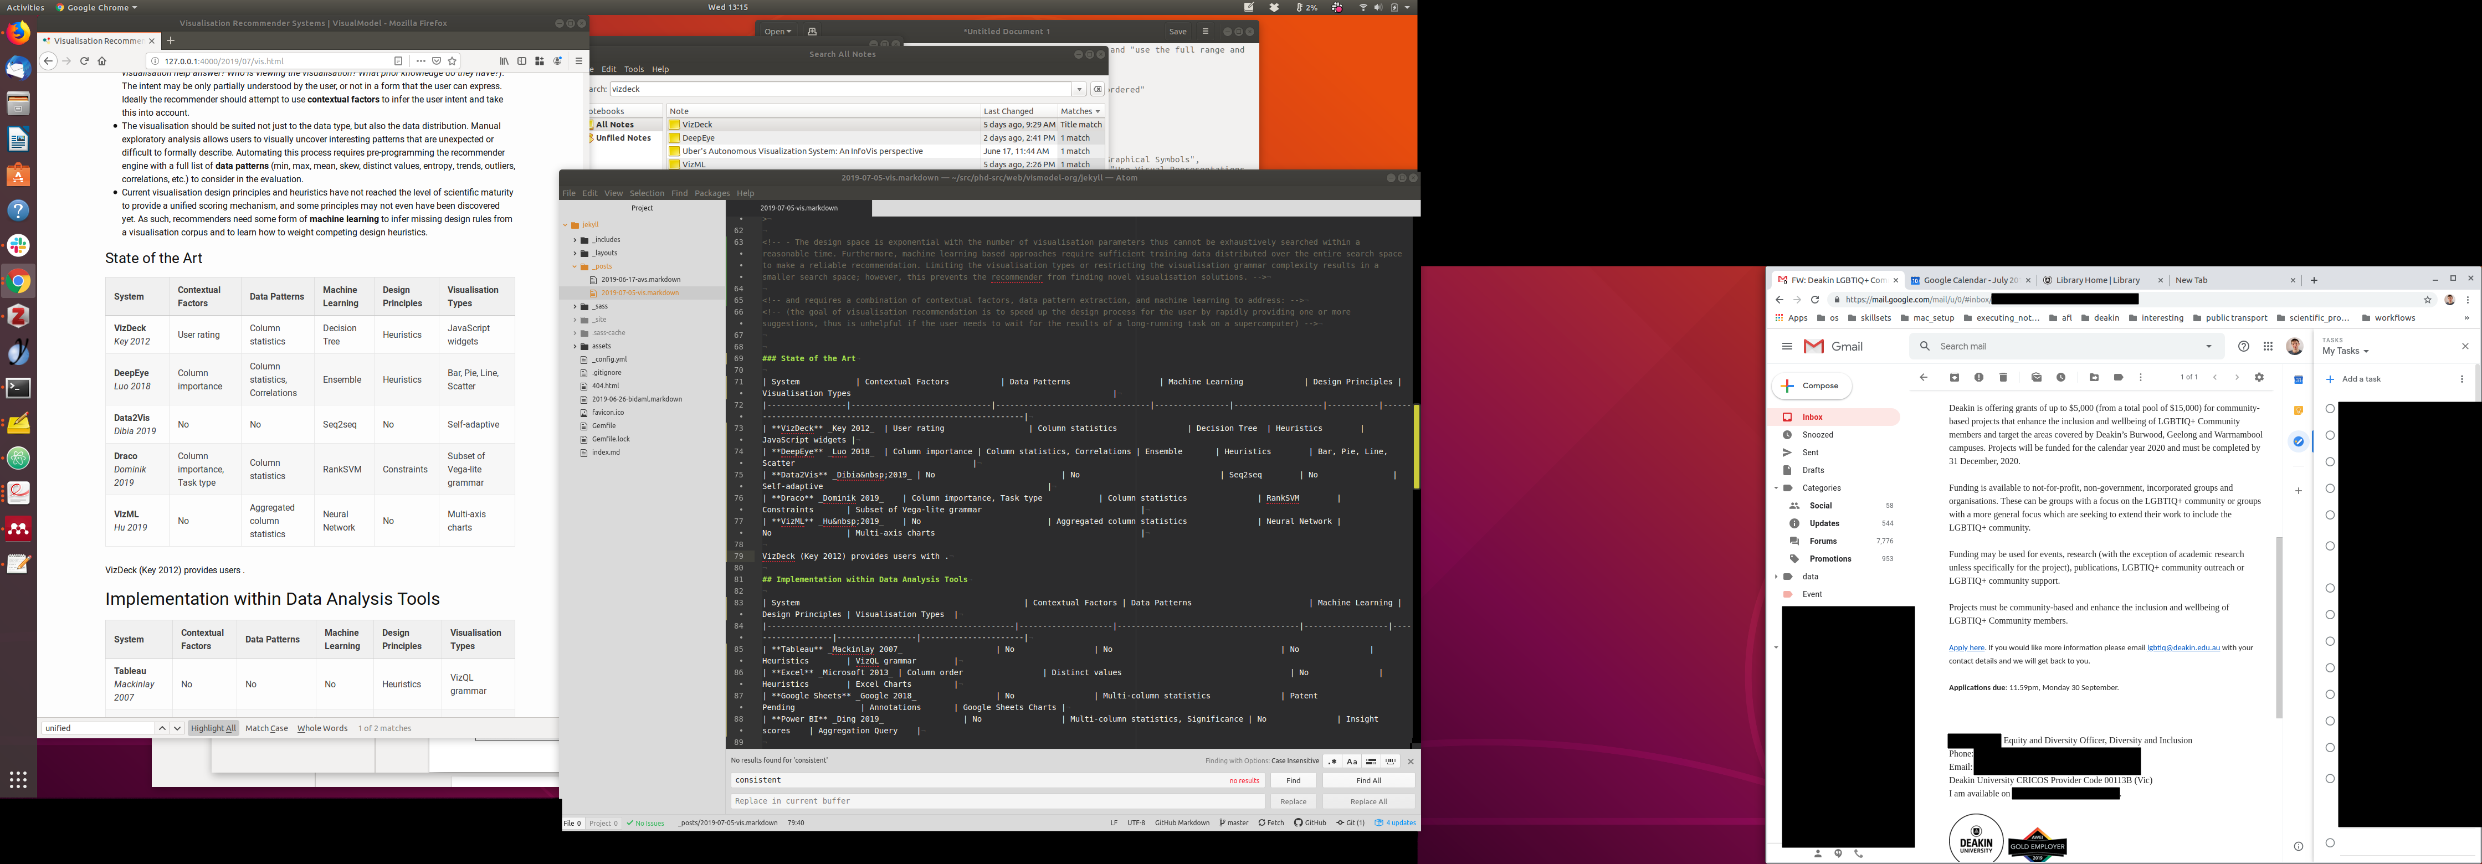Open the Packages menu in Atom
Screen dimensions: 2482x864
coord(711,193)
